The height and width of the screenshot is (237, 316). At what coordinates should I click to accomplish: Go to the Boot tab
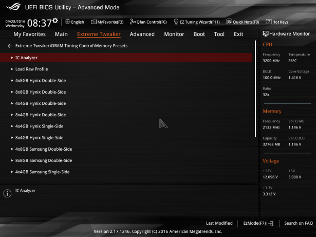click(199, 34)
